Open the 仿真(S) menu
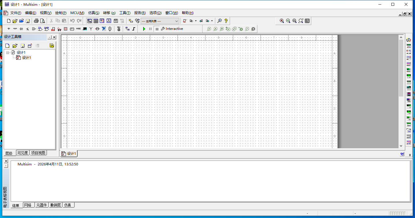Screen dimensions: 415x218 (x=93, y=13)
